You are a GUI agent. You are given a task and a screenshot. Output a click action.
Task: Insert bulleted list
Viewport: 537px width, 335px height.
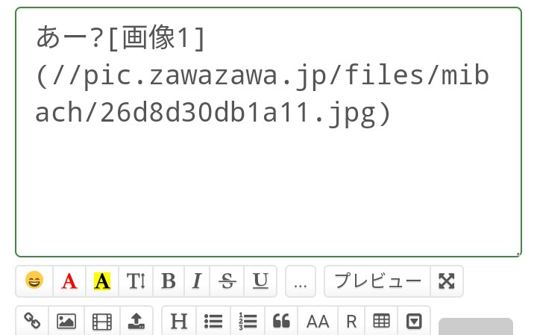point(213,321)
